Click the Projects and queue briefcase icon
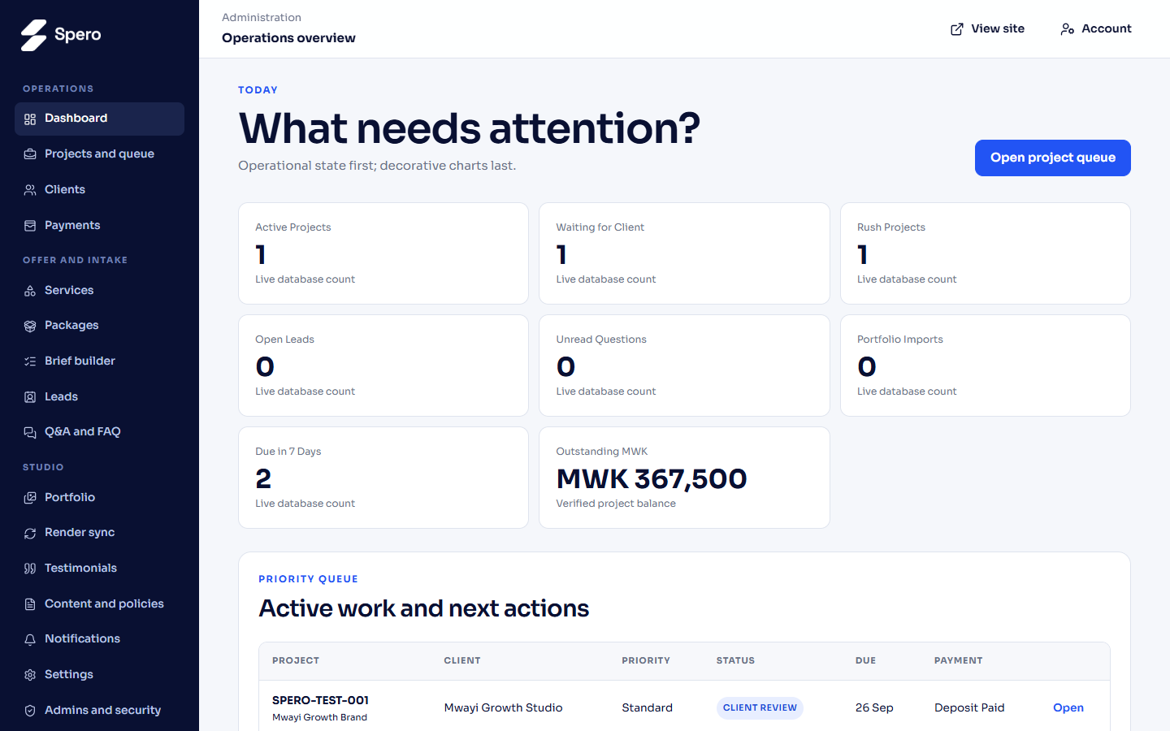 30,154
